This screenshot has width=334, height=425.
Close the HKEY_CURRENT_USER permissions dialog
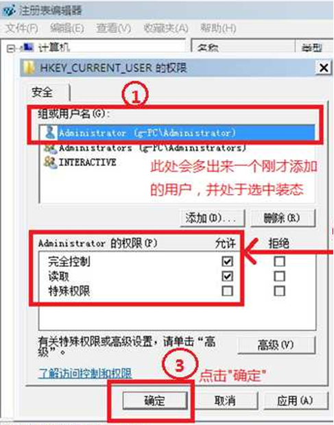click(x=324, y=67)
